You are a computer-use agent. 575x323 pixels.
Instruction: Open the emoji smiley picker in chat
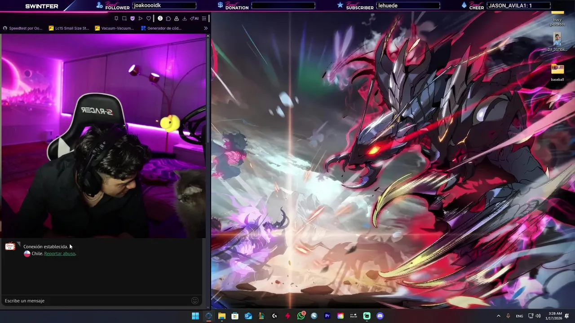point(195,301)
